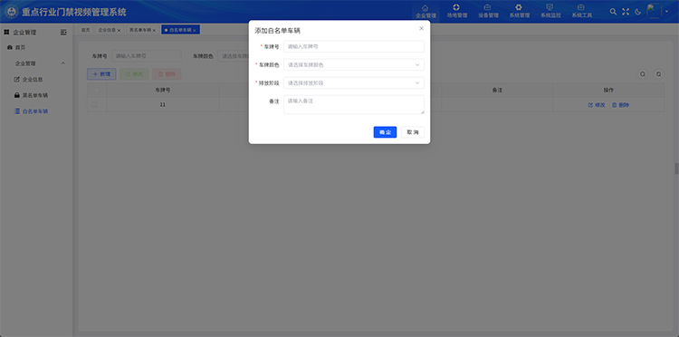The height and width of the screenshot is (337, 679).
Task: Close the 白名单车辆 tab
Action: [195, 30]
